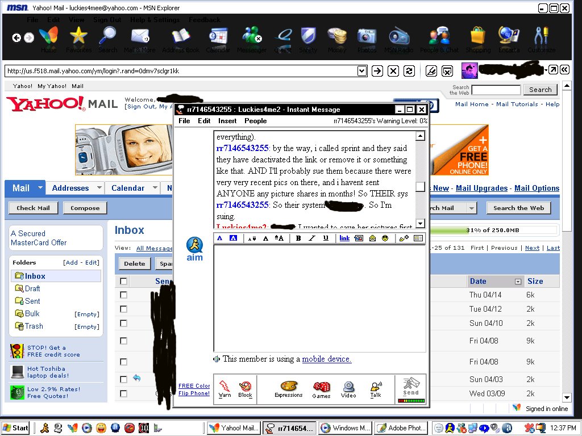Screen dimensions: 582x436
Task: Open the address bar history dropdown
Action: point(362,71)
